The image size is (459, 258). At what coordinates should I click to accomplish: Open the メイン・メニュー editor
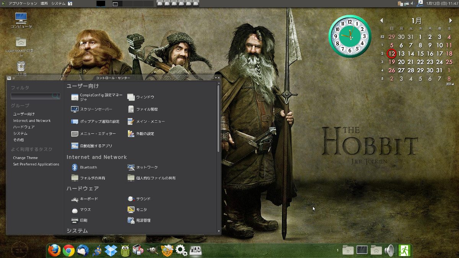pos(146,122)
